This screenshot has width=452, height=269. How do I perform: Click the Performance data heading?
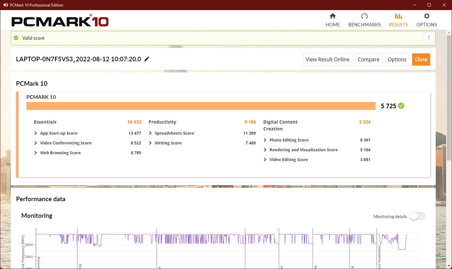coord(40,199)
